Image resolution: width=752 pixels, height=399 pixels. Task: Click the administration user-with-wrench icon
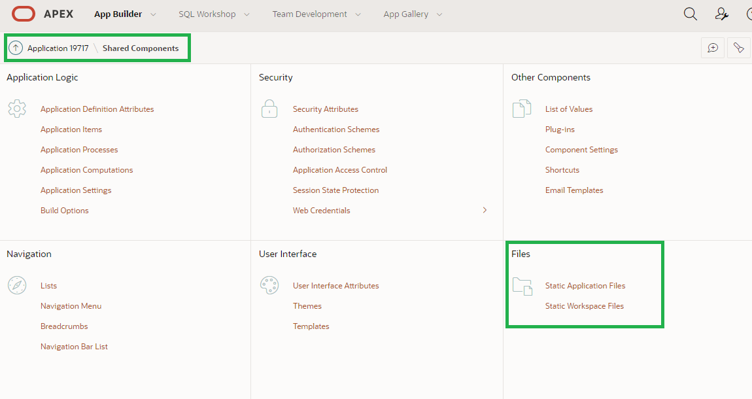click(x=721, y=14)
